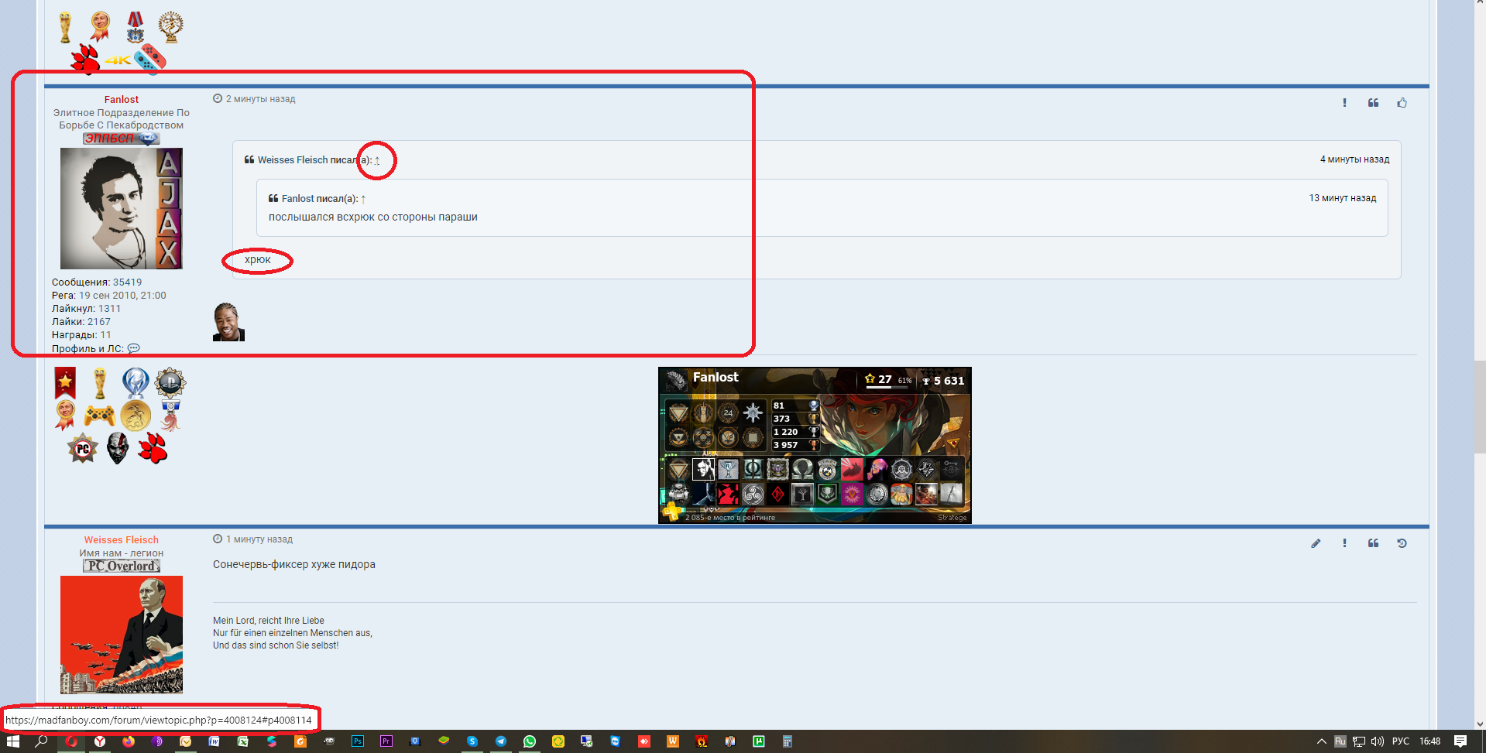Like Fanlost's post with thumbs-up icon

1402,103
